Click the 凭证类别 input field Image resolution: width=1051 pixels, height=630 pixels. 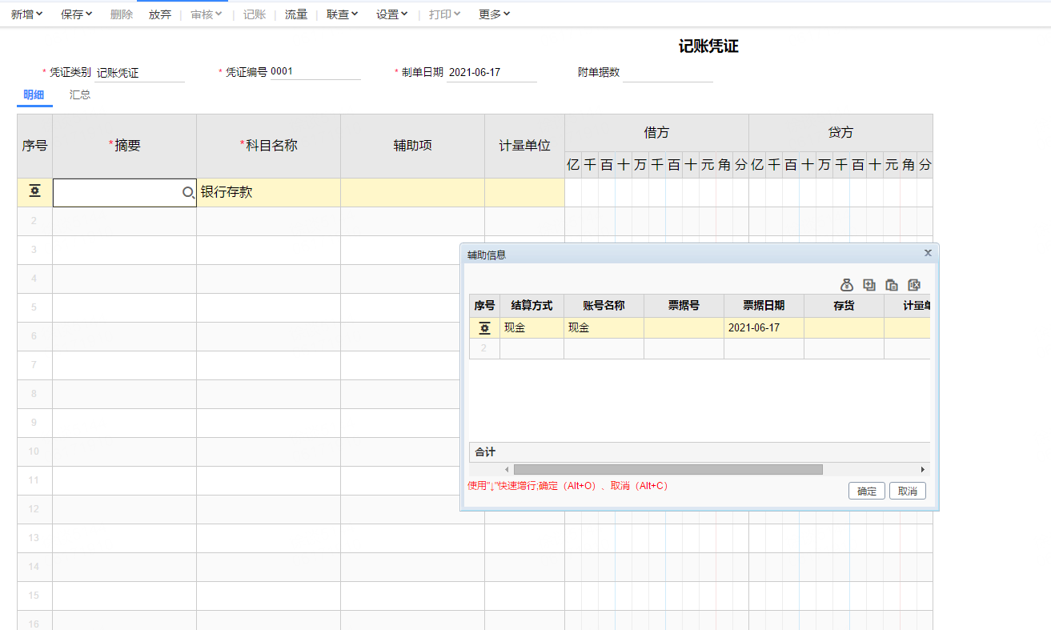[139, 73]
